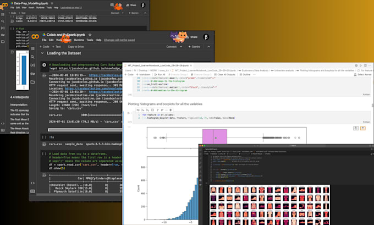374x225 pixels.
Task: Click the Colab logo in Colab and PySpark window
Action: click(35, 36)
